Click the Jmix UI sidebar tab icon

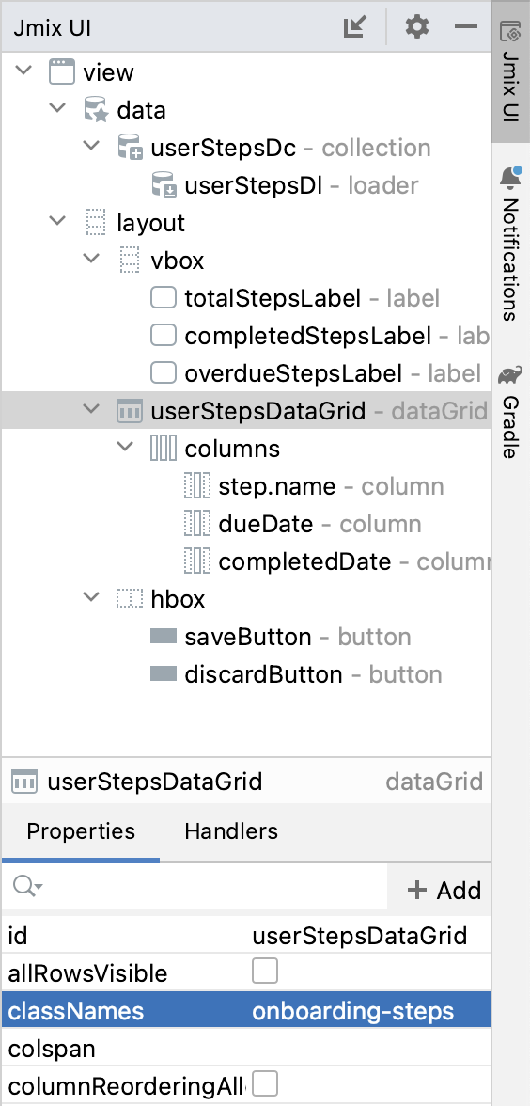point(510,32)
